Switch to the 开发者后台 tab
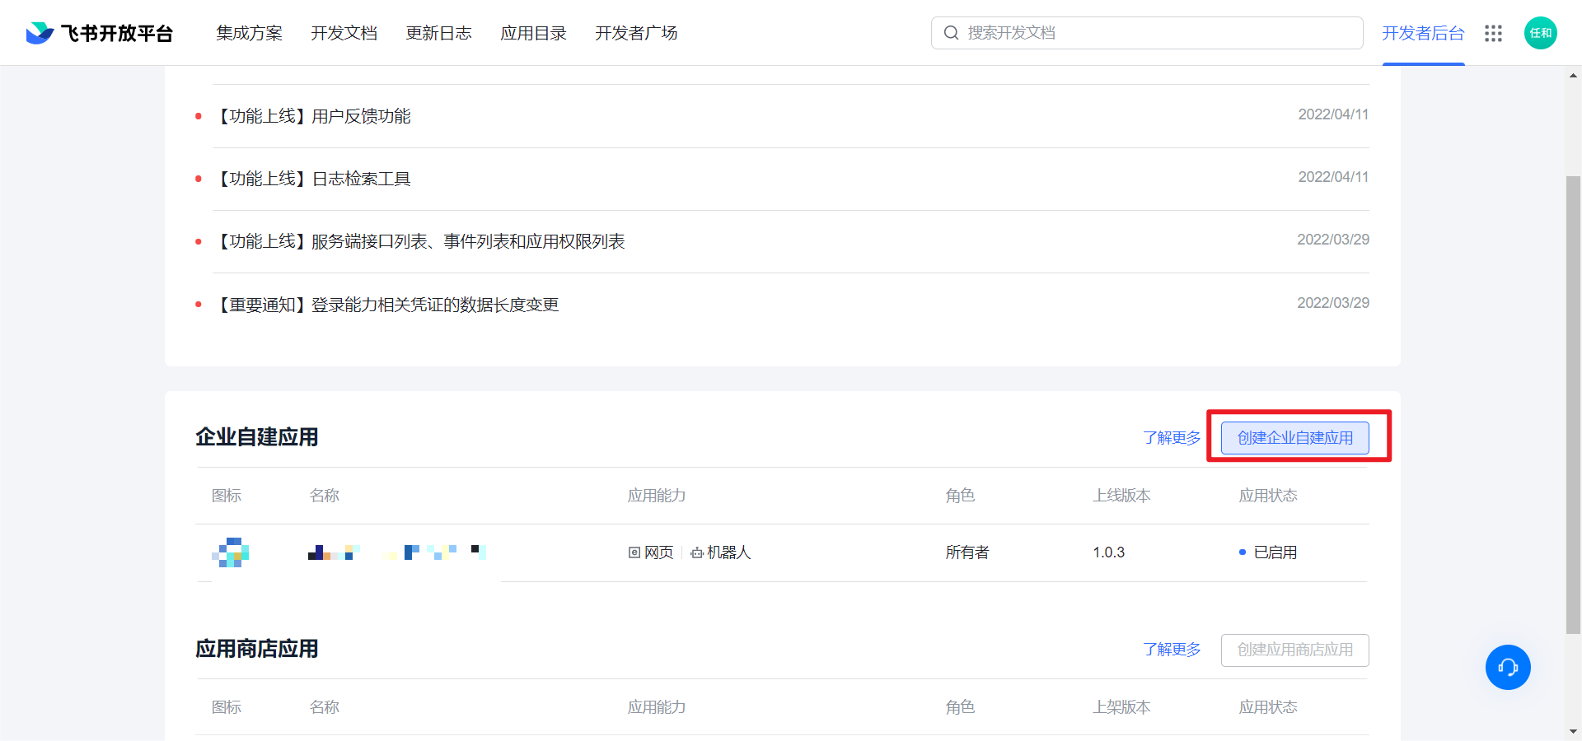This screenshot has height=741, width=1582. tap(1423, 34)
